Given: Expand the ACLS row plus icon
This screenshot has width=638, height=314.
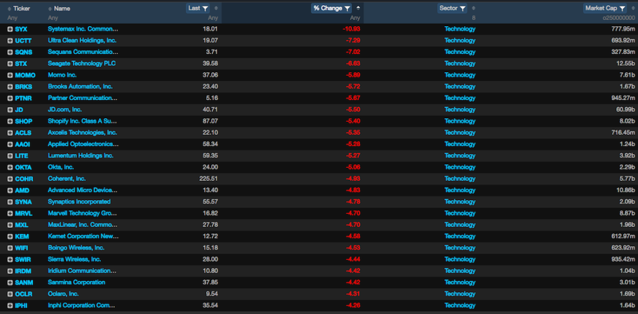Looking at the screenshot, I should point(10,133).
